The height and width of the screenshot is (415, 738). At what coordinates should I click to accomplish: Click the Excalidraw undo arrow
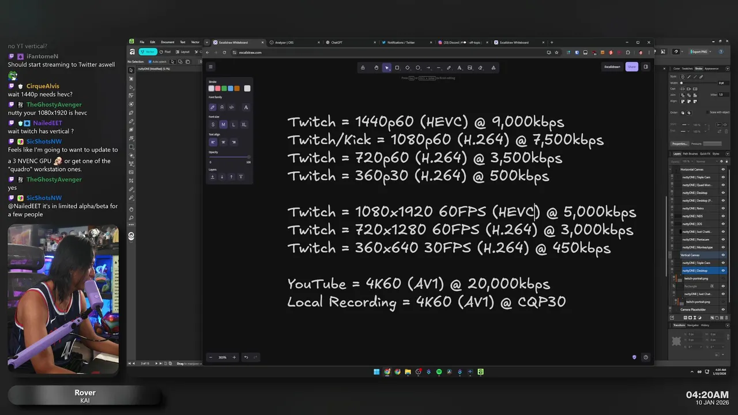click(246, 357)
